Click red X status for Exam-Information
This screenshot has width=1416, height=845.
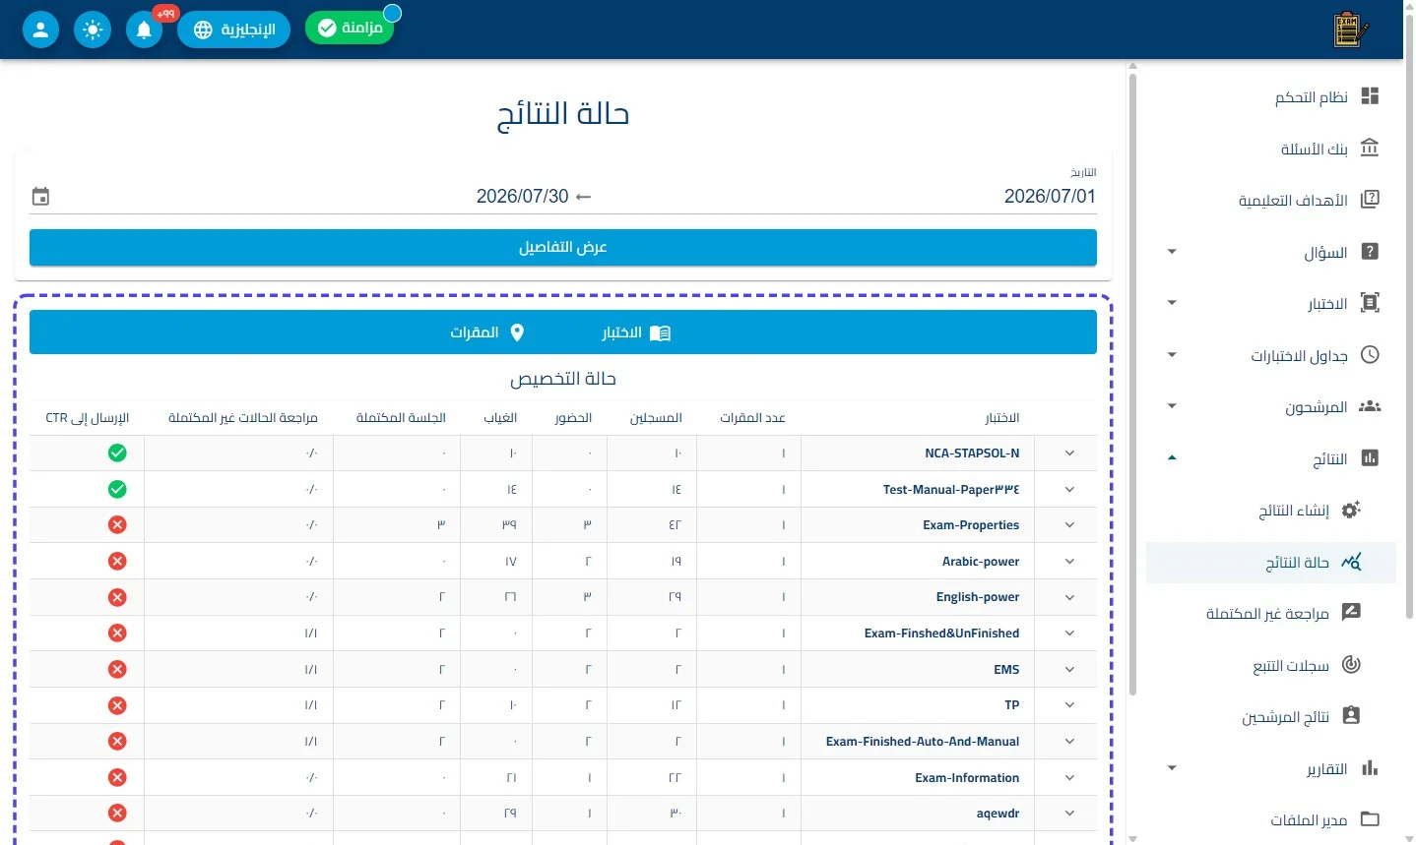point(117,778)
